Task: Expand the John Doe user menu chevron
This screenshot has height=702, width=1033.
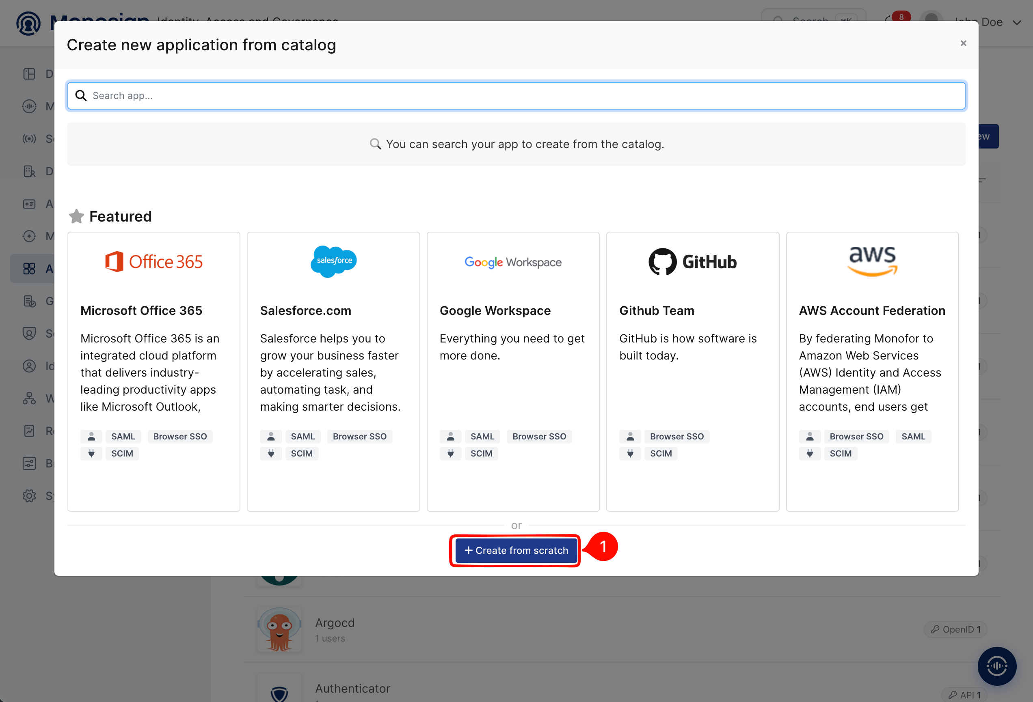Action: [1017, 22]
